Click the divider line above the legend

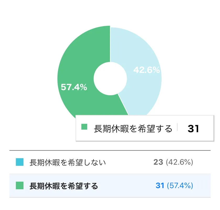(110, 151)
